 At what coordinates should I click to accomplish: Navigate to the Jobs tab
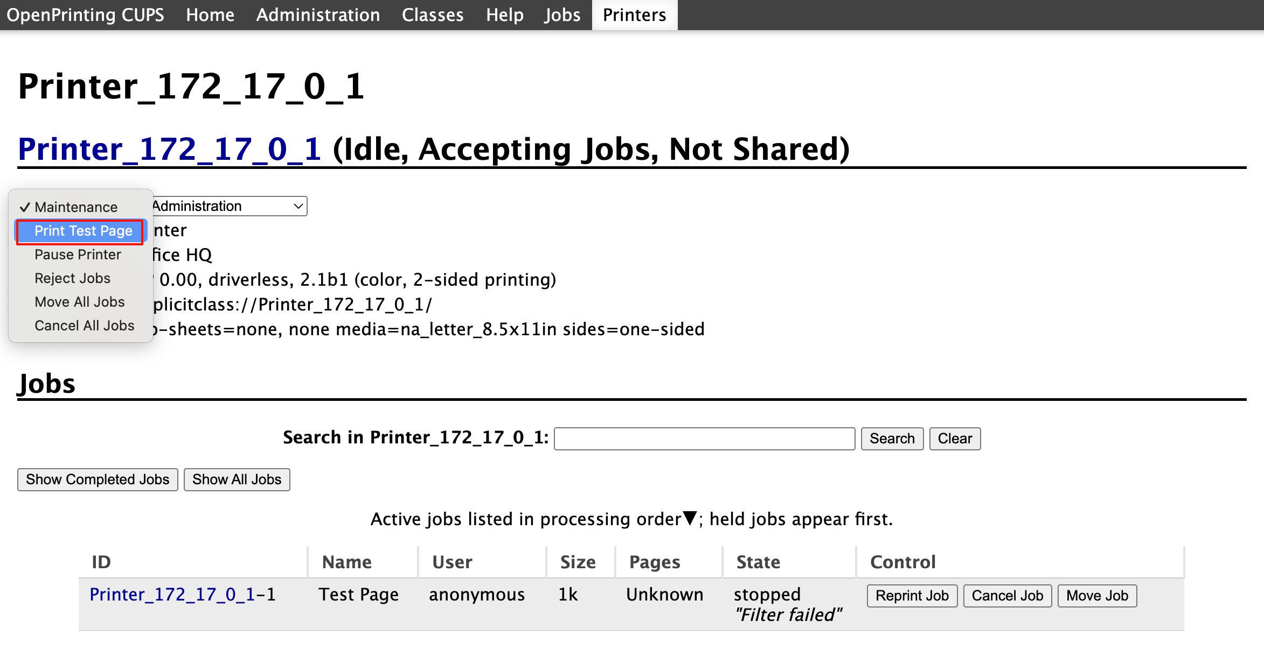[562, 15]
